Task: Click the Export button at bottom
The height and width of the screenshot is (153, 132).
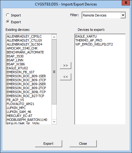Action: tap(49, 144)
